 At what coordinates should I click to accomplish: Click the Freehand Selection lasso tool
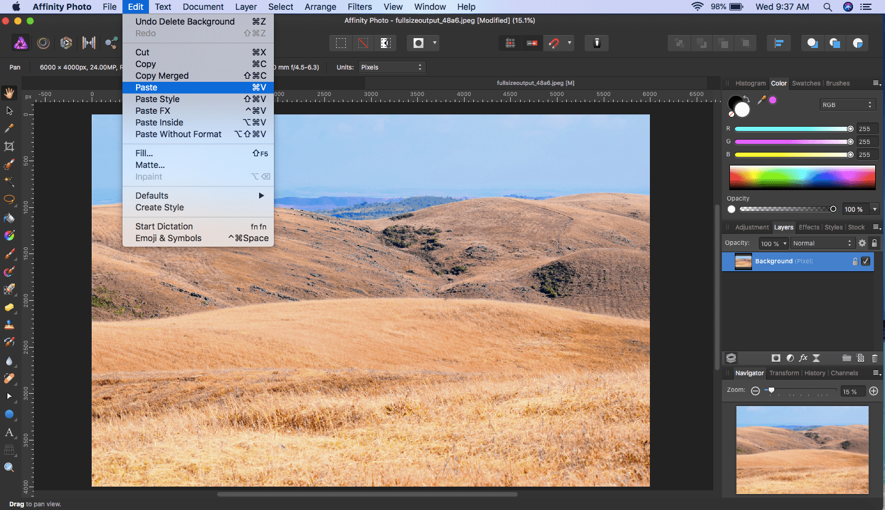[9, 199]
